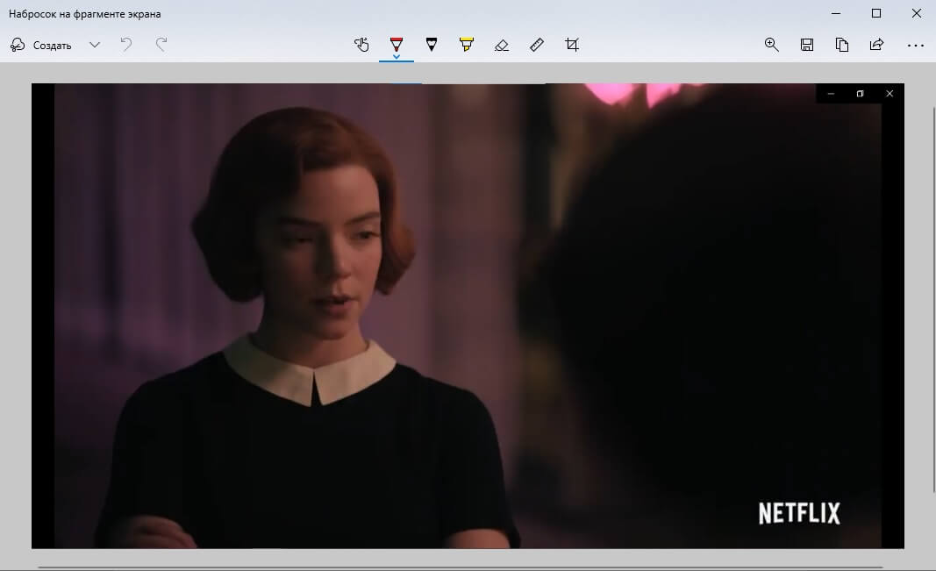Select the eraser tool
Viewport: 936px width, 571px height.
click(502, 45)
